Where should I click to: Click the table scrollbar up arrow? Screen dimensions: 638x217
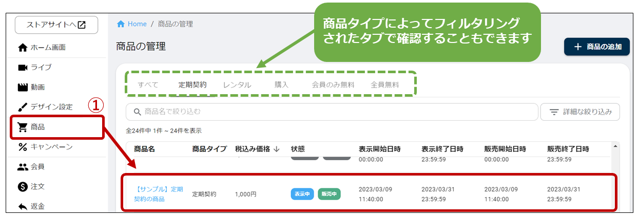616,147
